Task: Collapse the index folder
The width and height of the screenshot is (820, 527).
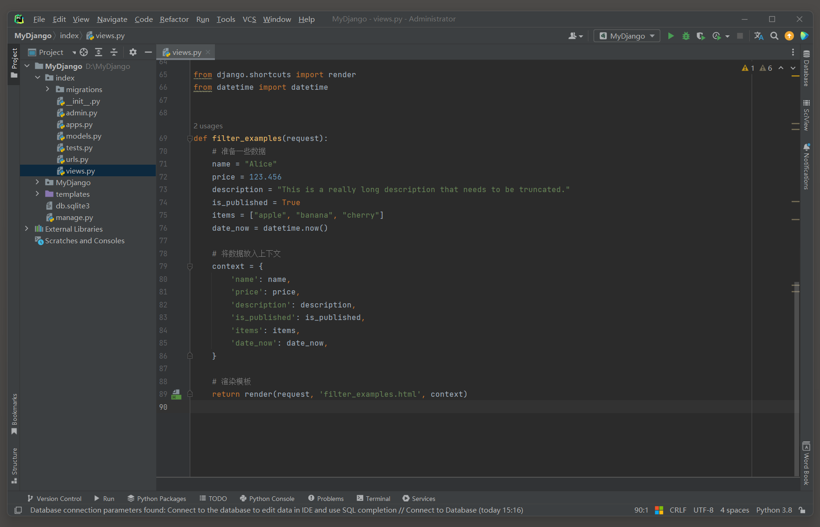Action: 38,78
